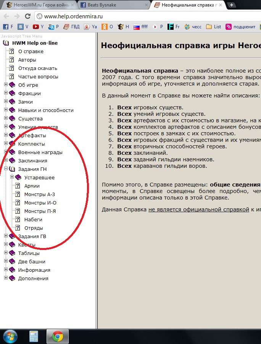Open Calculator from the taskbar
The height and width of the screenshot is (344, 261).
34,336
